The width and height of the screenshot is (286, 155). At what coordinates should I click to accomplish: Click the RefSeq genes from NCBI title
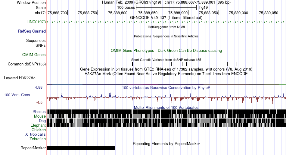166,27
